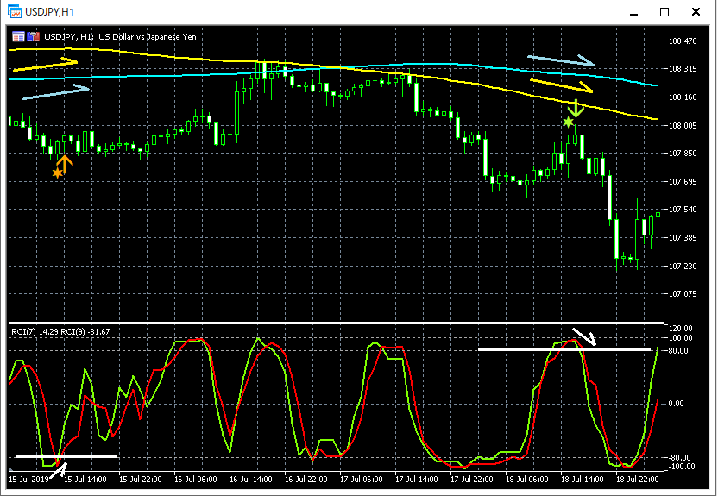Select the green star sell marker
This screenshot has width=718, height=496.
coord(568,122)
